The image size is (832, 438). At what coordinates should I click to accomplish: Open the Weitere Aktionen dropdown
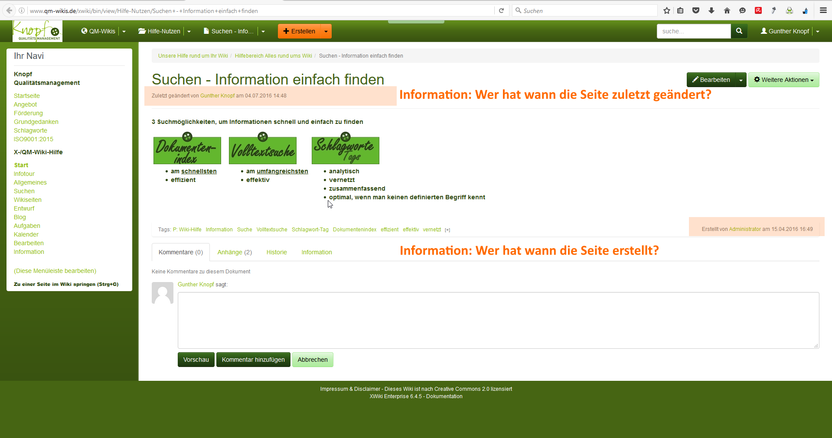(783, 80)
